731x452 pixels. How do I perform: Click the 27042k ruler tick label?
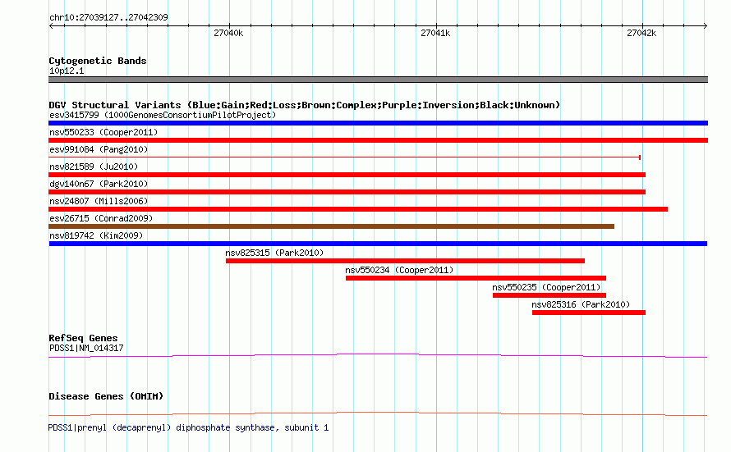(x=641, y=33)
